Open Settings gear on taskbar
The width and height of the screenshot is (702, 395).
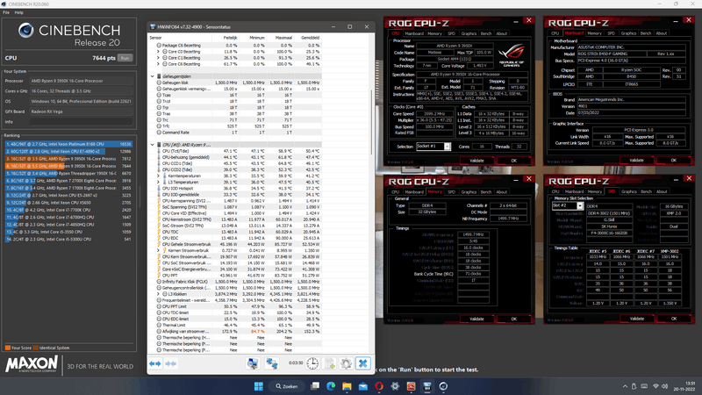point(395,386)
